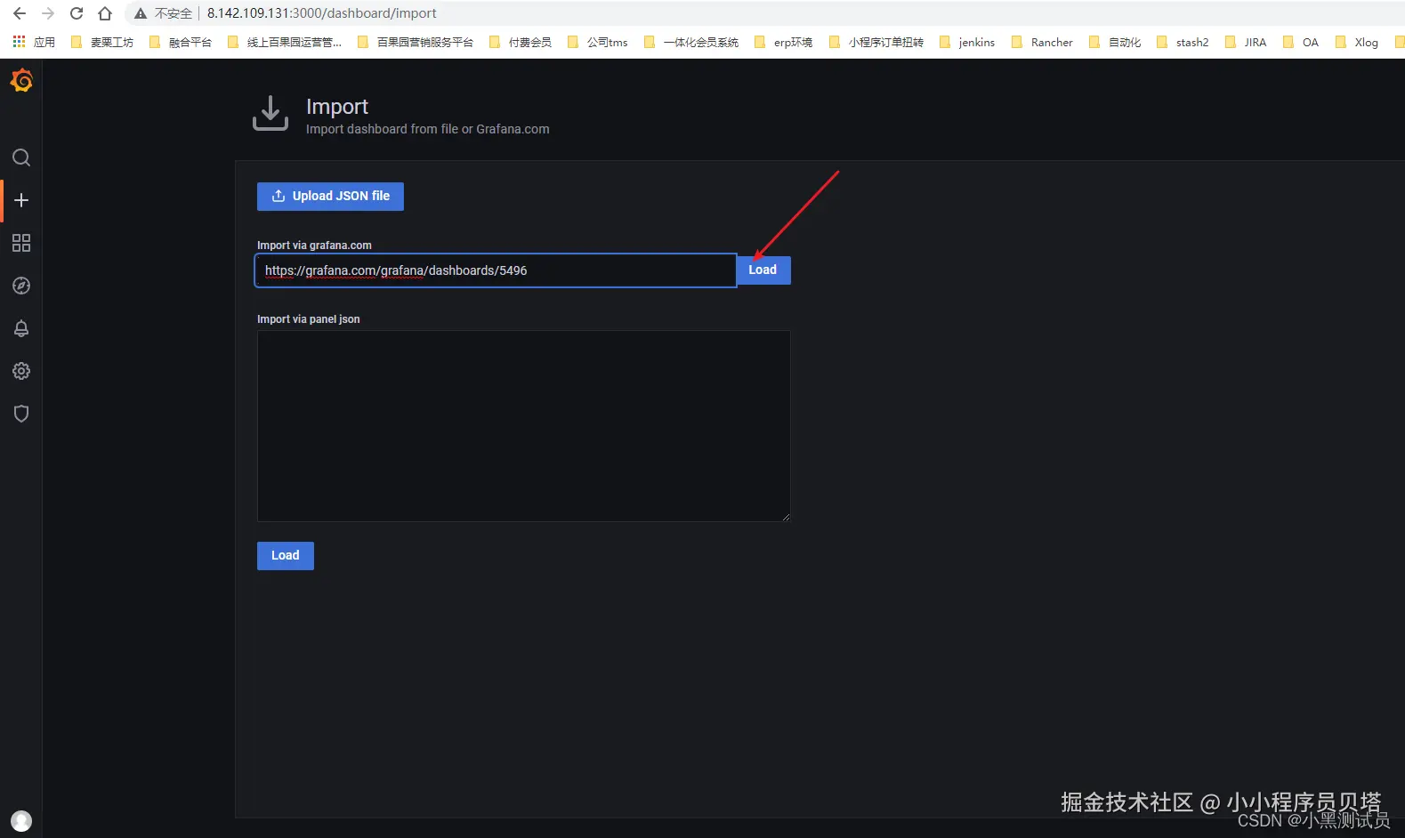The width and height of the screenshot is (1405, 838).
Task: Click the browser Back arrow
Action: click(x=20, y=13)
